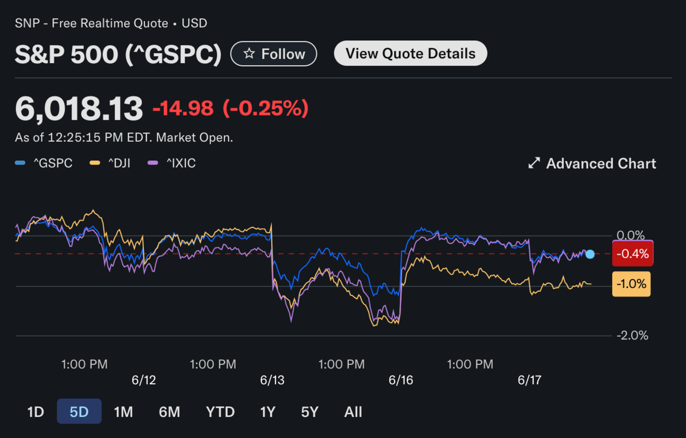Screen dimensions: 686x438
Task: Switch chart to 5Y range
Action: coord(310,411)
